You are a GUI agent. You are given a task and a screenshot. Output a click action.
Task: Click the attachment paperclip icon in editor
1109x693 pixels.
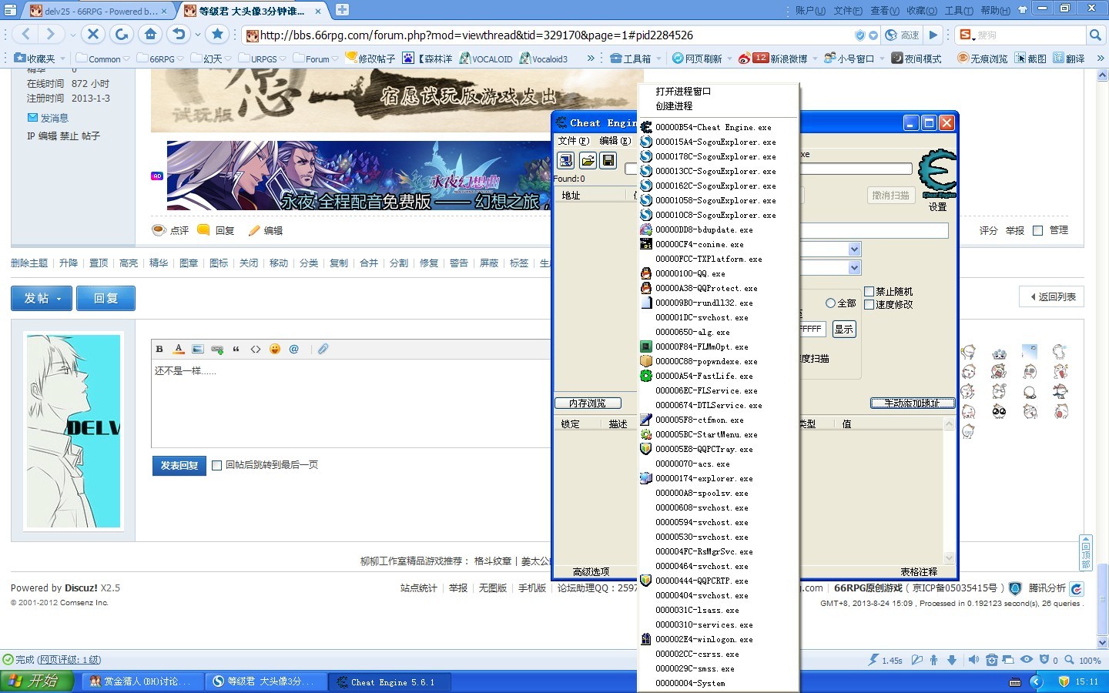[x=323, y=349]
